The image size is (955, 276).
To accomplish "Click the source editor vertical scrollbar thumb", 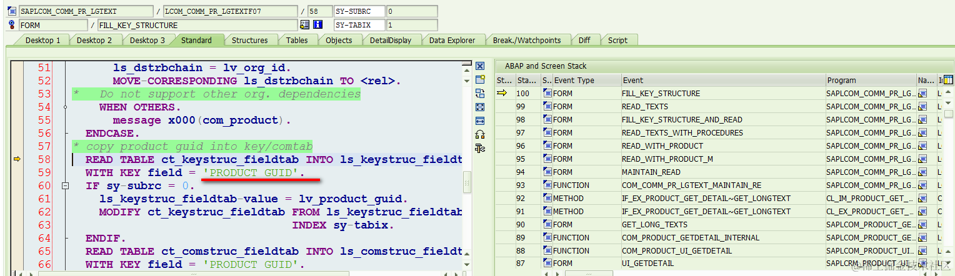I will [x=467, y=184].
